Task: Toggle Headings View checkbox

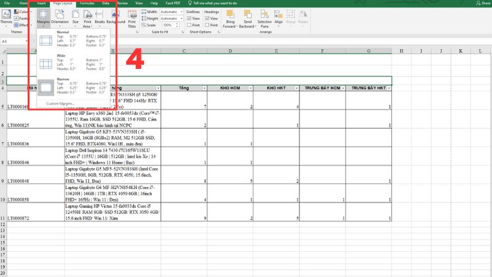Action: click(207, 18)
